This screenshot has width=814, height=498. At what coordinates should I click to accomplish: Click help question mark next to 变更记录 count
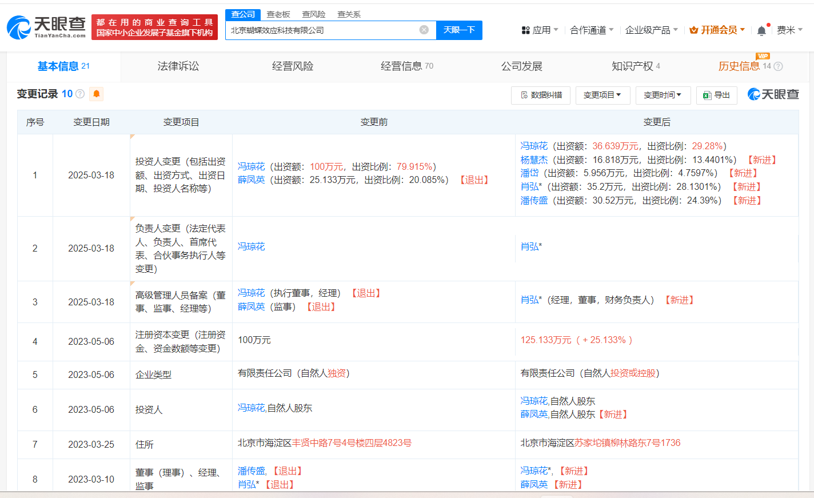(x=80, y=94)
